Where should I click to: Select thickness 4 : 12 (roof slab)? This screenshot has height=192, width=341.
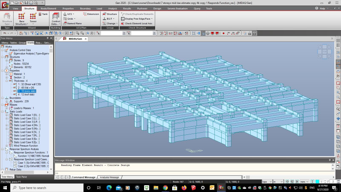click(26, 94)
